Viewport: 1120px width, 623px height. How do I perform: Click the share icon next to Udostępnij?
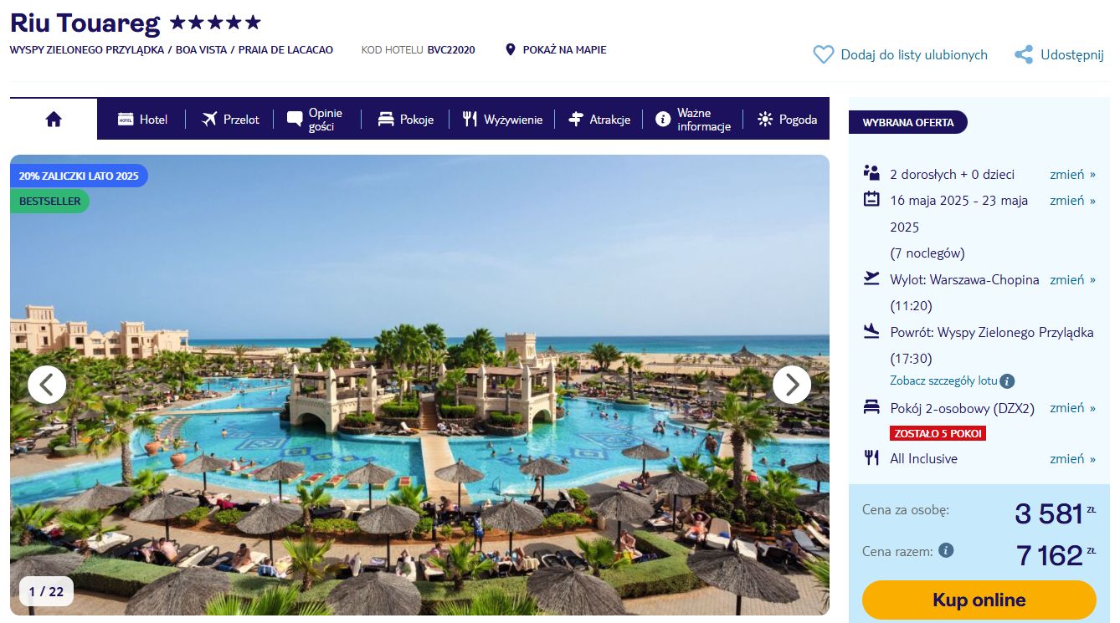[x=1023, y=55]
